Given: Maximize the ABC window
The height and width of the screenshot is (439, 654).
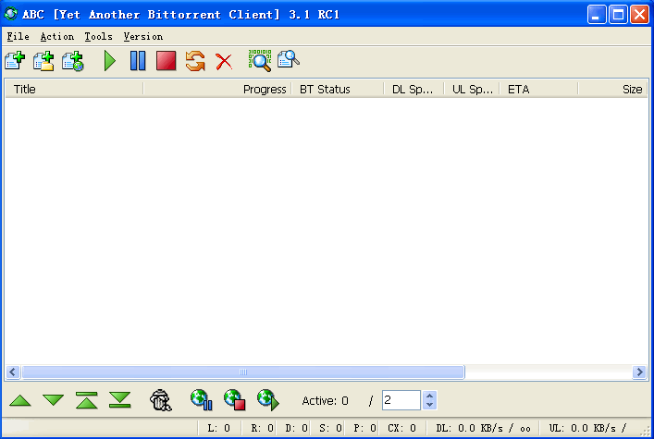Looking at the screenshot, I should [618, 15].
